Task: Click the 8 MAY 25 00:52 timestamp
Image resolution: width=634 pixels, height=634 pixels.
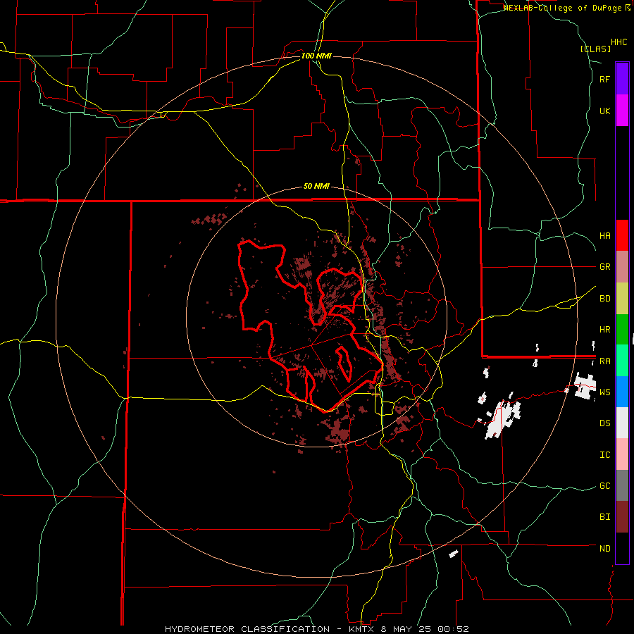Action: [x=424, y=629]
